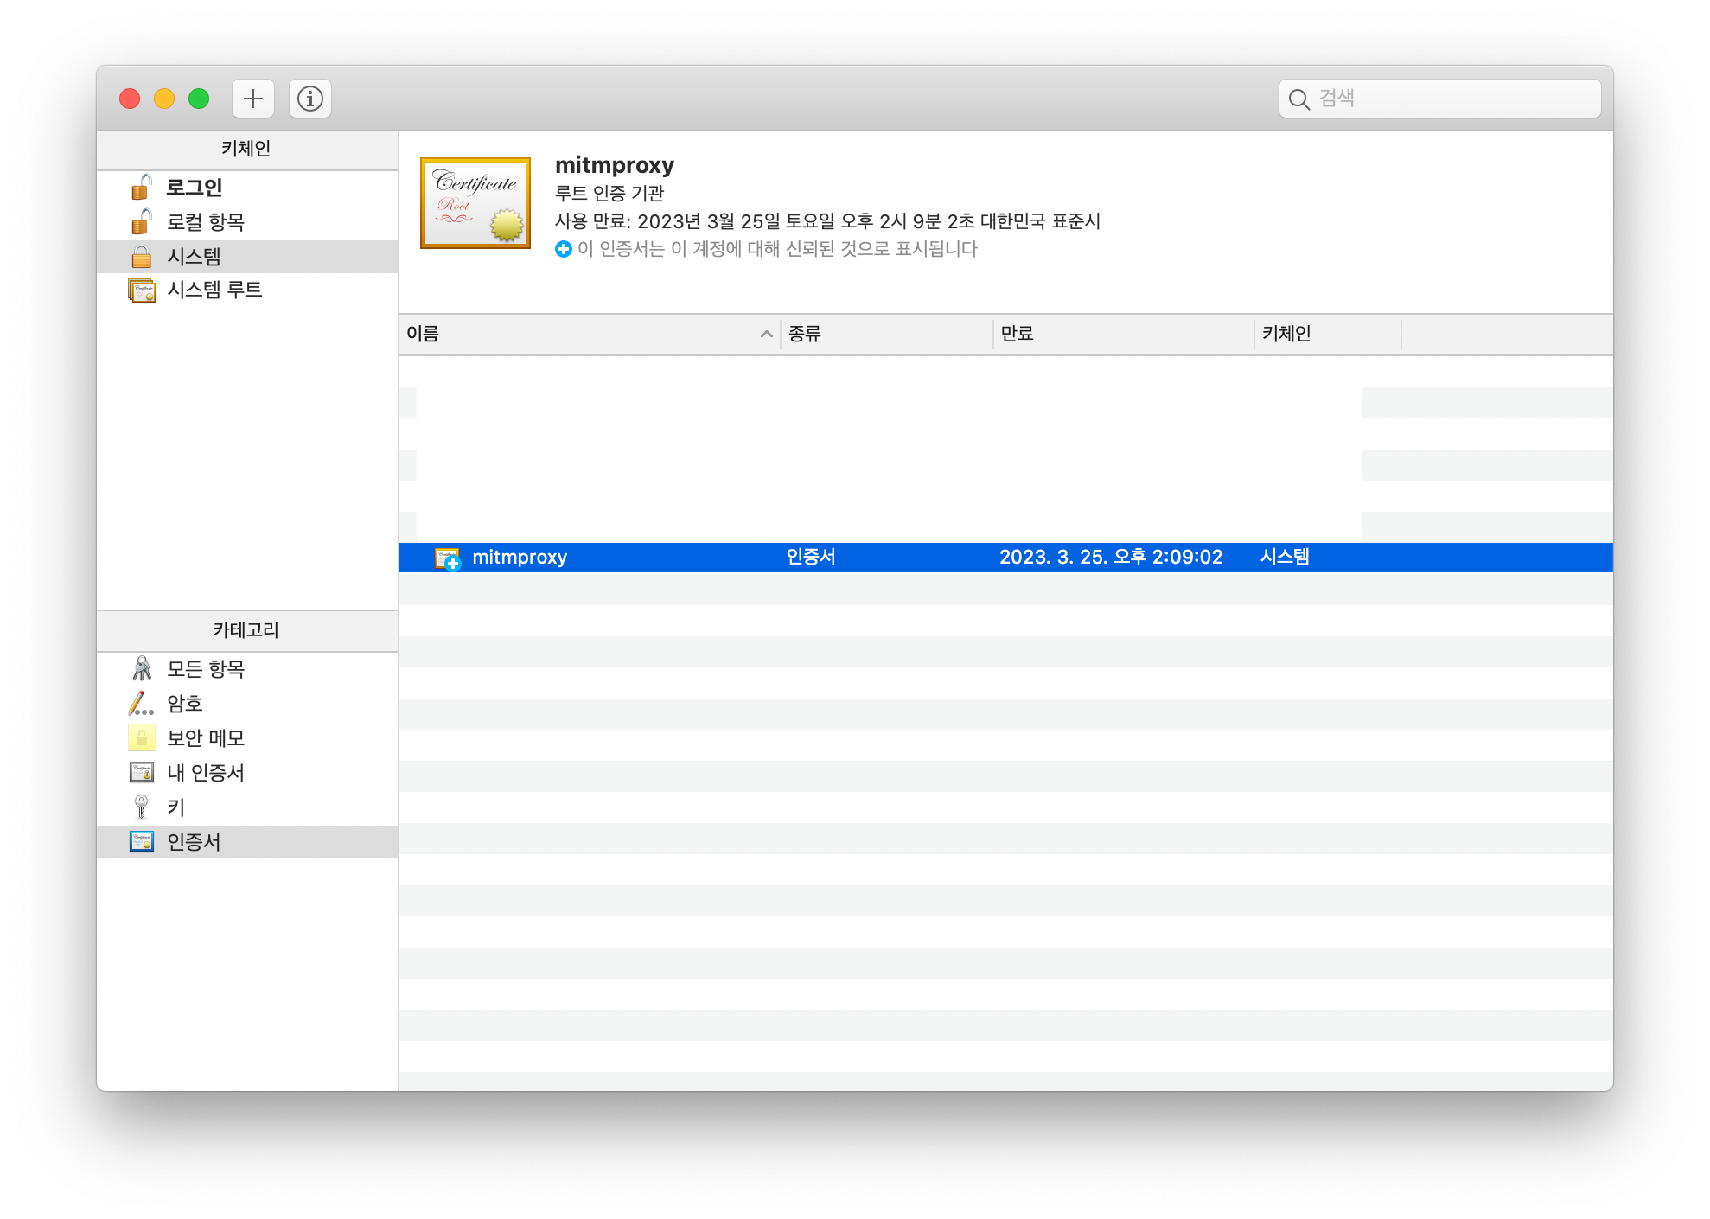Click the trusted-for-this-account status text
This screenshot has height=1219, width=1710.
[x=777, y=249]
